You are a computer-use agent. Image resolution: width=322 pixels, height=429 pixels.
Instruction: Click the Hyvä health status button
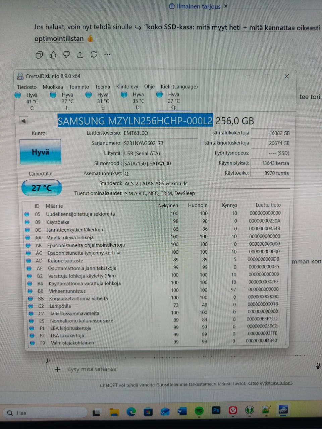[40, 152]
